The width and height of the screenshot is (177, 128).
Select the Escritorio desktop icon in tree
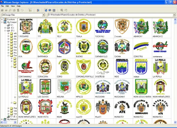click(x=5, y=19)
